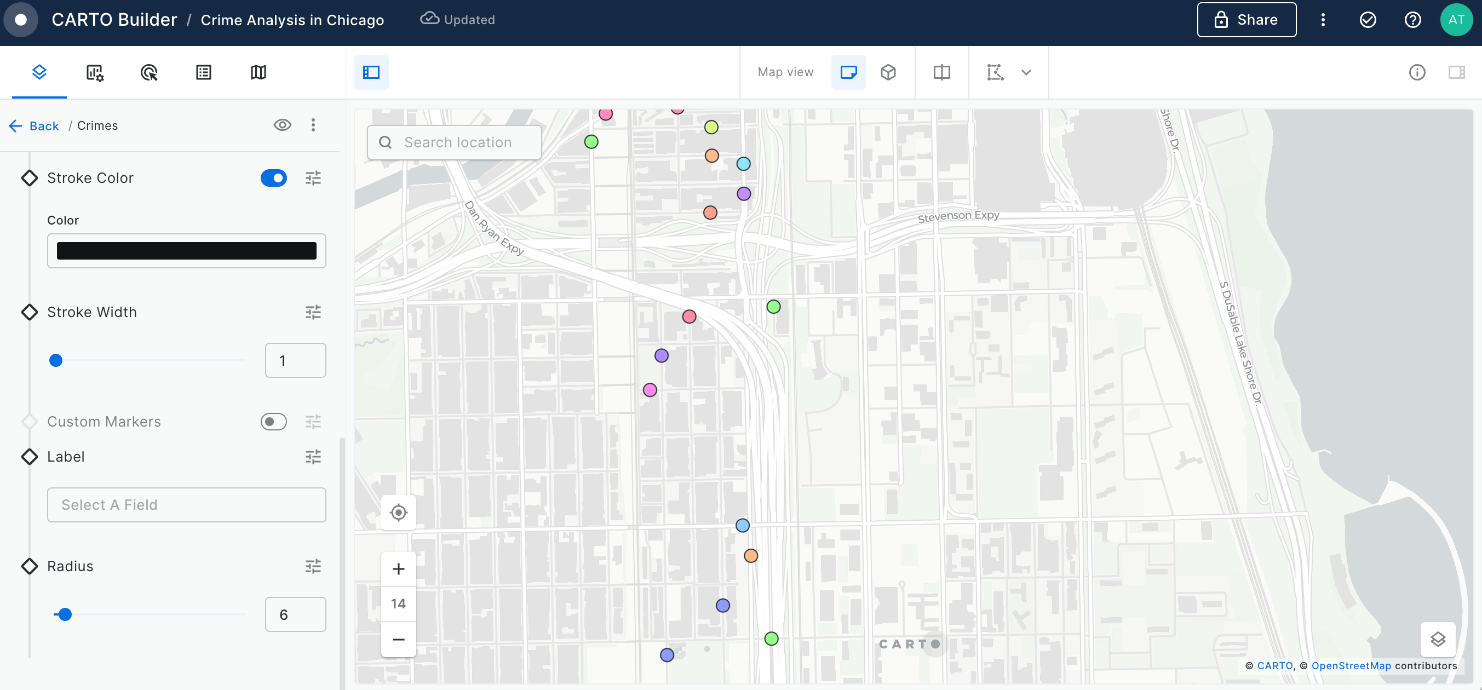Click the Custom Markers section diamond icon
This screenshot has height=690, width=1482.
tap(30, 421)
